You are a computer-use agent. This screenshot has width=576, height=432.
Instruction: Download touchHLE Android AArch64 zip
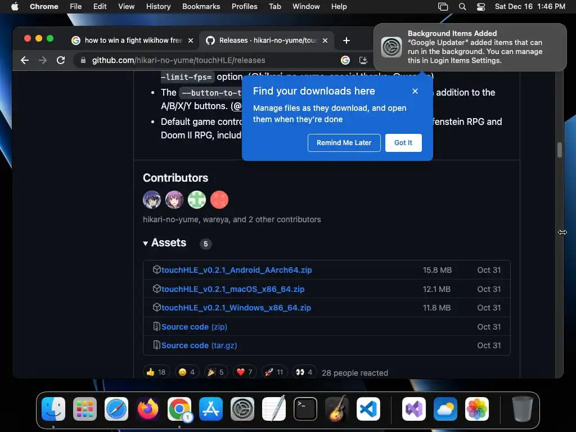pos(237,270)
